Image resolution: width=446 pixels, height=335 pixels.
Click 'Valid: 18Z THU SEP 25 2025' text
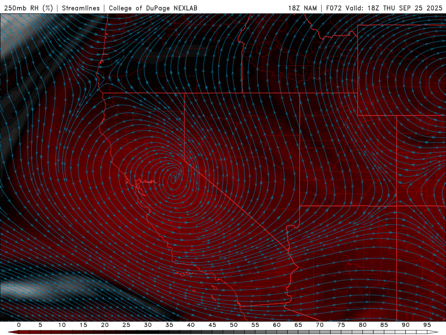(394, 8)
